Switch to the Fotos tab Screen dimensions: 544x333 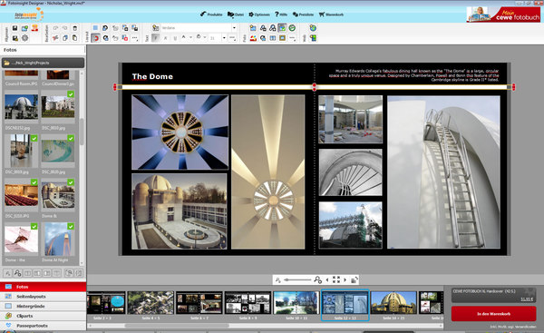(x=43, y=287)
